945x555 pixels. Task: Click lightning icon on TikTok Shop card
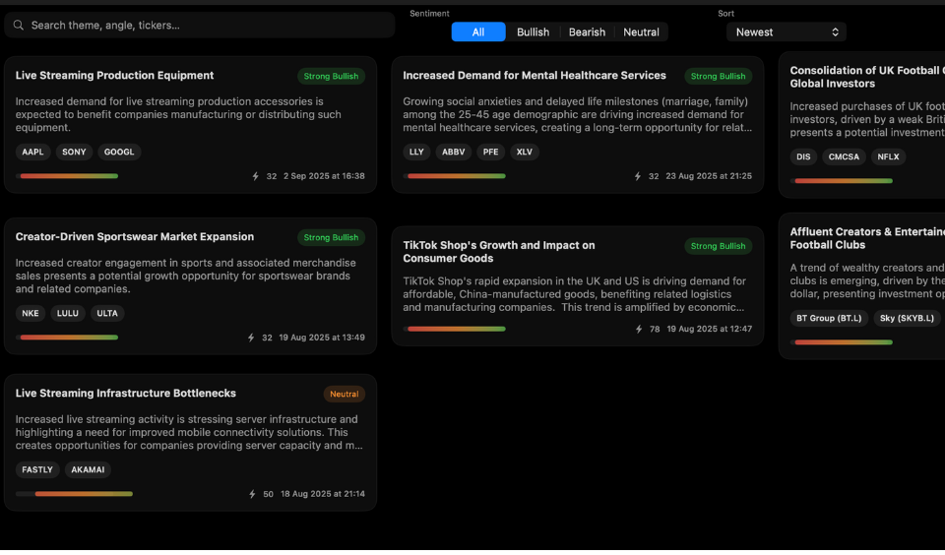click(x=638, y=330)
